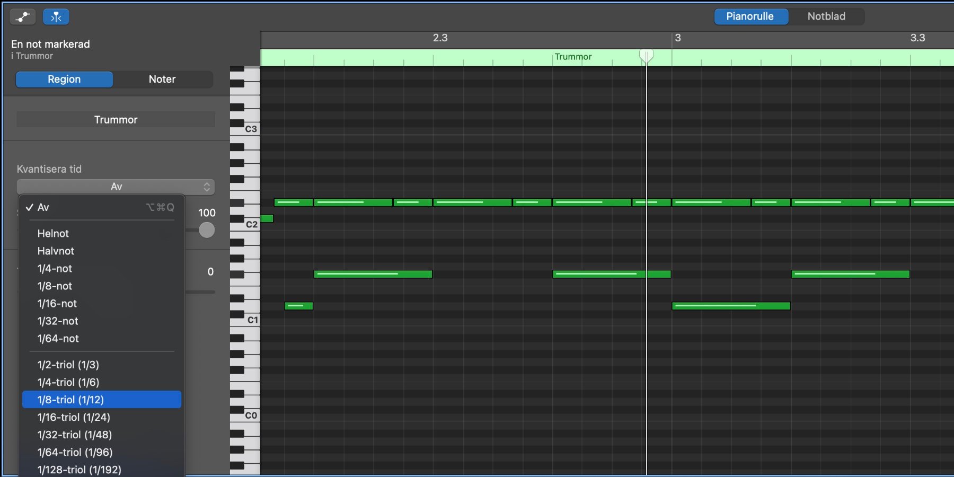Image resolution: width=954 pixels, height=477 pixels.
Task: Open the Kvantisera tid popup button
Action: [x=116, y=187]
